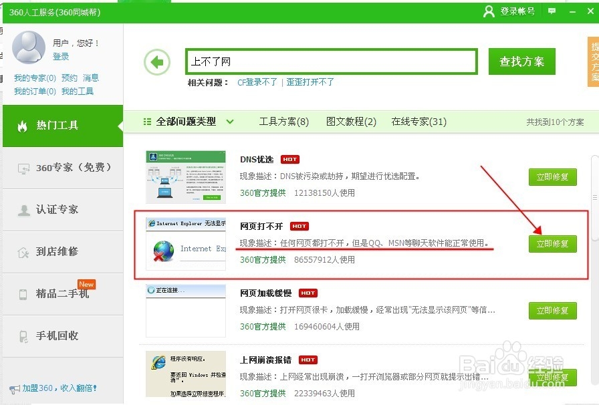The width and height of the screenshot is (599, 405).
Task: Click 立即修复 for 网页打不开
Action: 552,244
